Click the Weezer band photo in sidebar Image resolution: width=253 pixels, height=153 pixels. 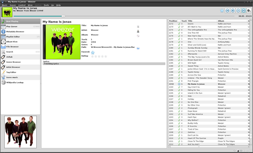21,132
